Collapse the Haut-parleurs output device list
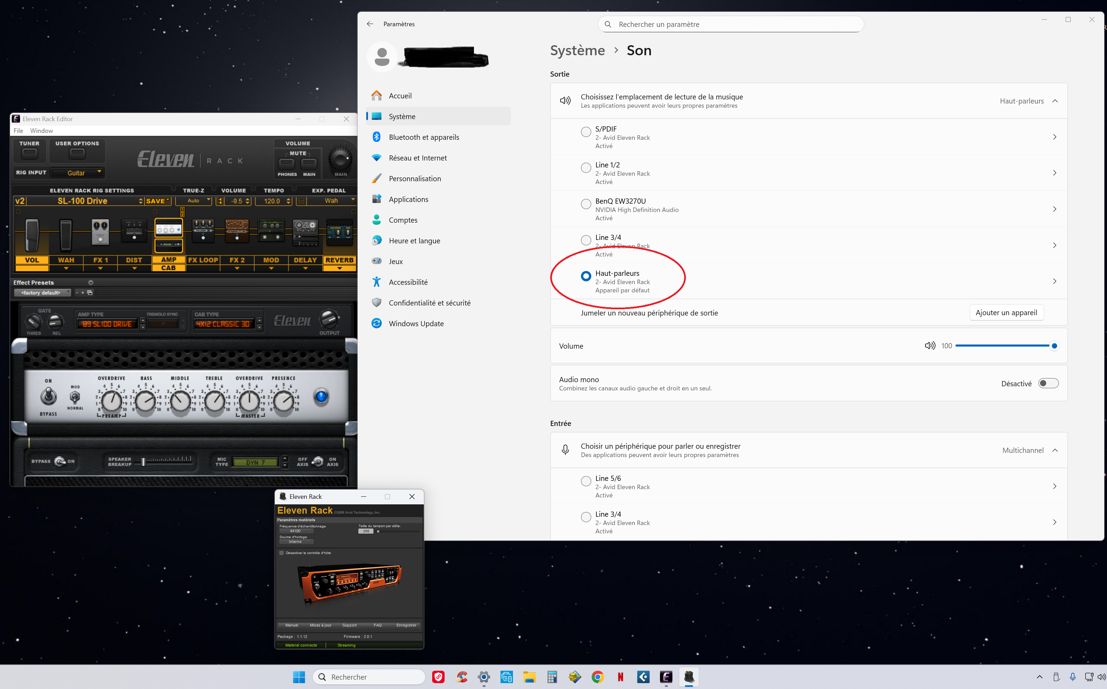The width and height of the screenshot is (1107, 689). 1055,101
